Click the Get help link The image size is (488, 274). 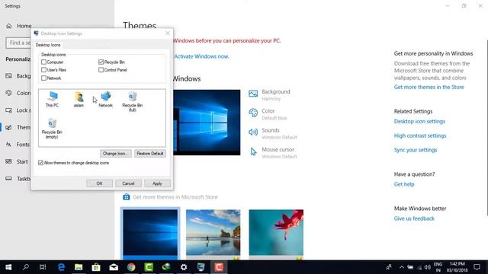click(404, 184)
